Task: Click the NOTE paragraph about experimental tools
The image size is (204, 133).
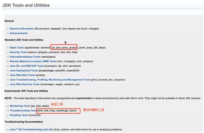Action: (103, 98)
